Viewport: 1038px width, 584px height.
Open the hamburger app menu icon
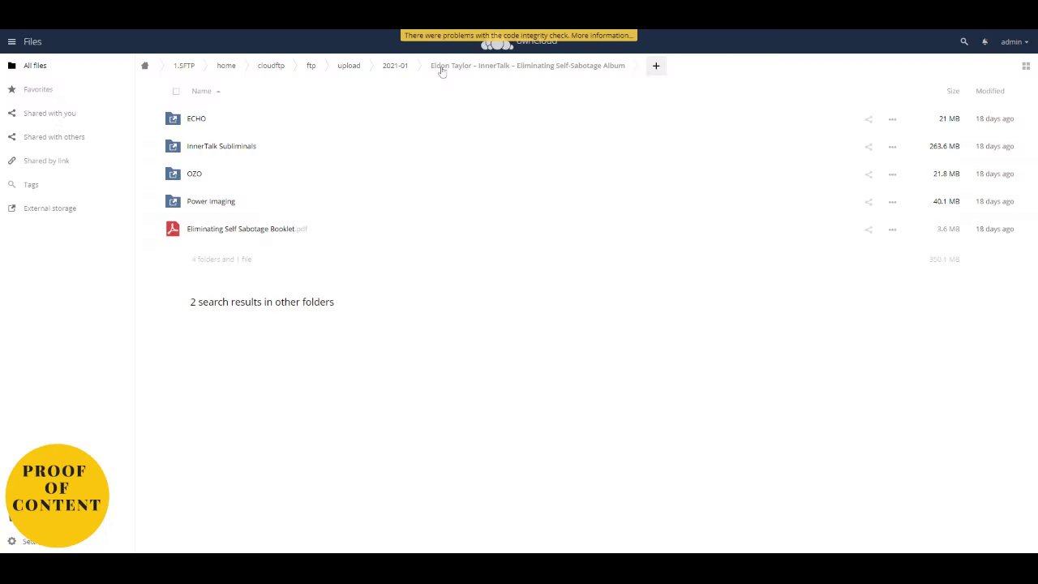[x=11, y=41]
